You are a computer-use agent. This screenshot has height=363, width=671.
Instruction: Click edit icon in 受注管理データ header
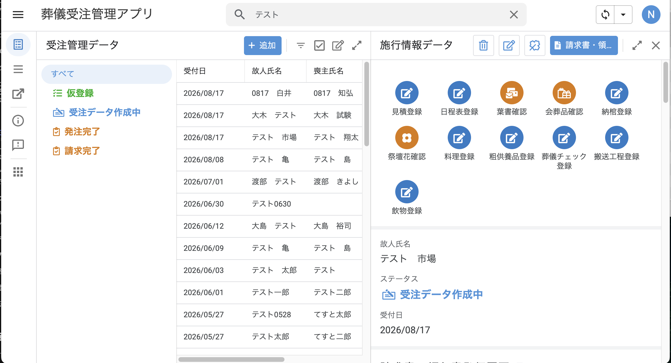point(338,45)
